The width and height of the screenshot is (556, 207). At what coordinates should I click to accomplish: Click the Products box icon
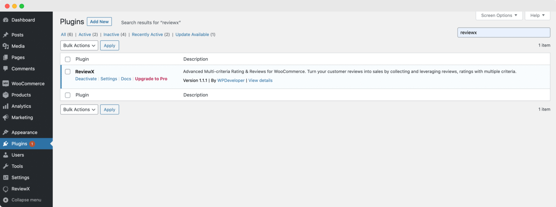[5, 95]
